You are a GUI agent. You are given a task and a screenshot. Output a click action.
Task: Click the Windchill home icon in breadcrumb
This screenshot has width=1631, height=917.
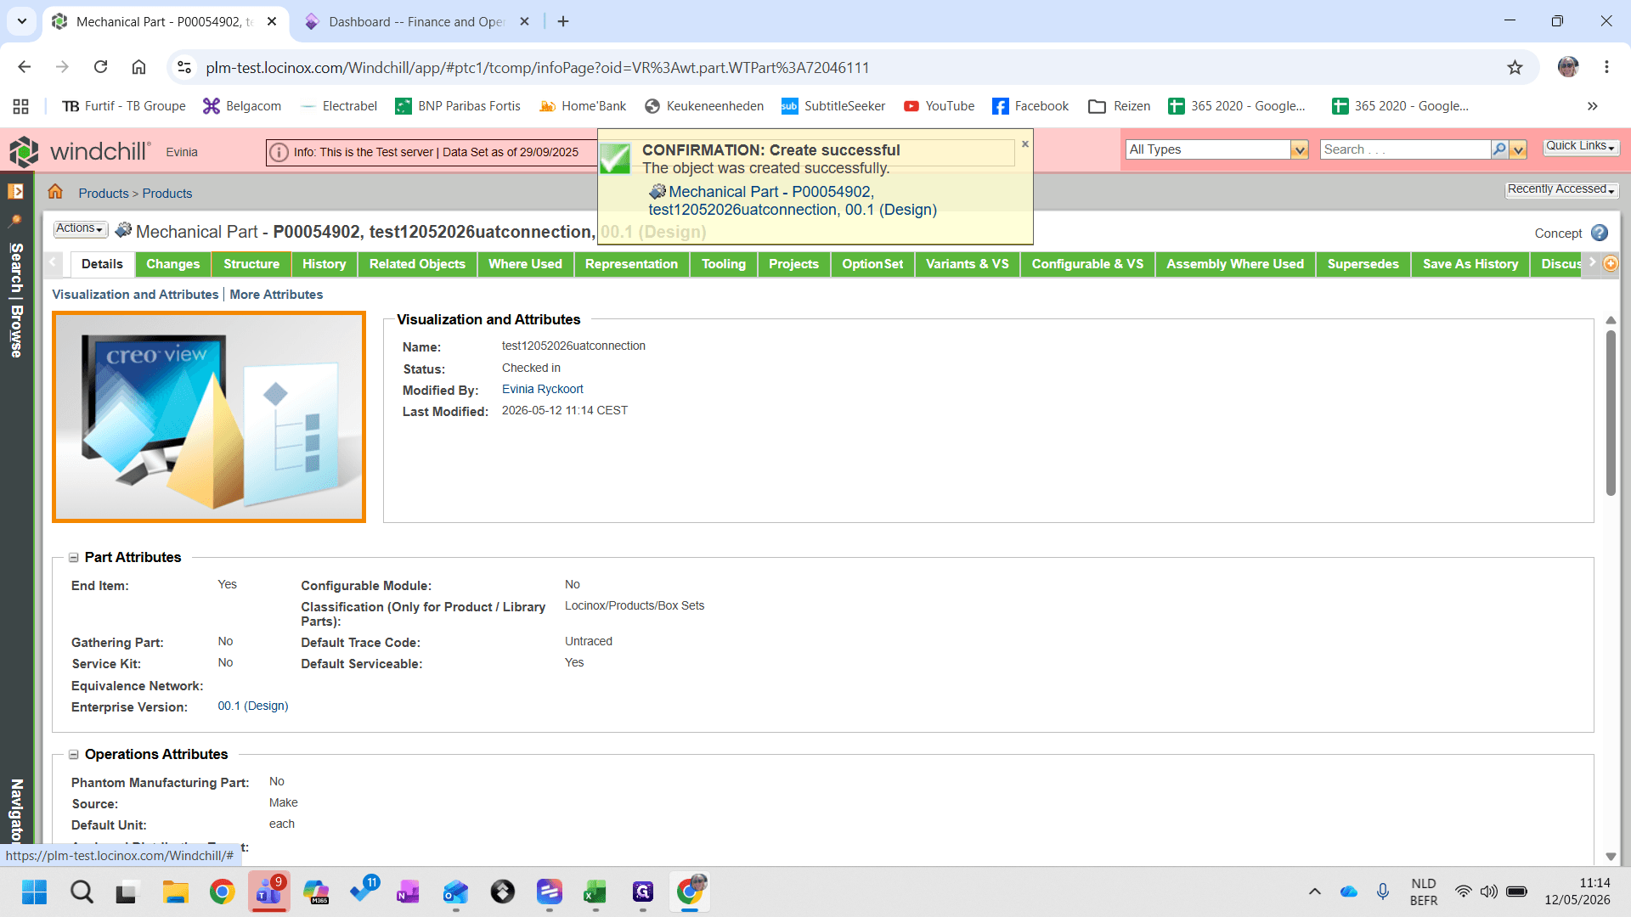coord(55,192)
